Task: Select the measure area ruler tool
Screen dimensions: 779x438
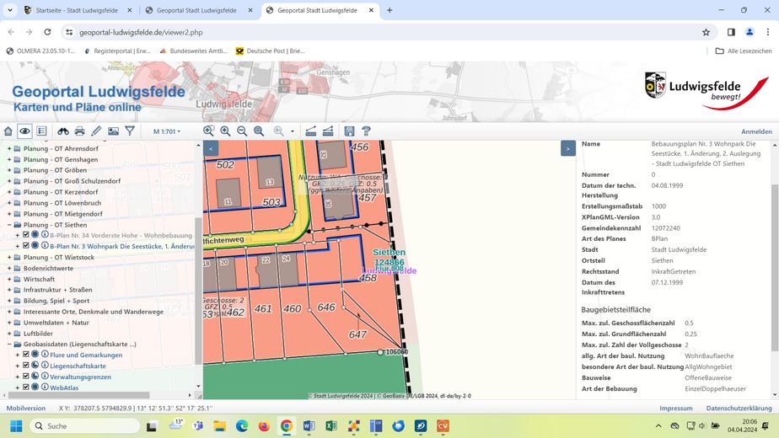Action: click(x=328, y=131)
